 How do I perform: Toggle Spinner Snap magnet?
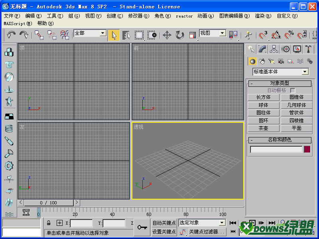coord(302,35)
